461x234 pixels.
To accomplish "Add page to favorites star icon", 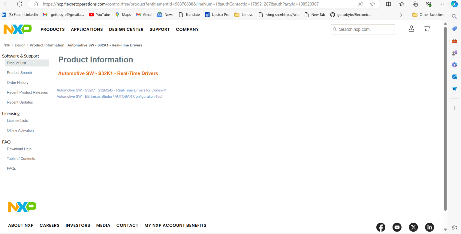I will tap(373, 4).
